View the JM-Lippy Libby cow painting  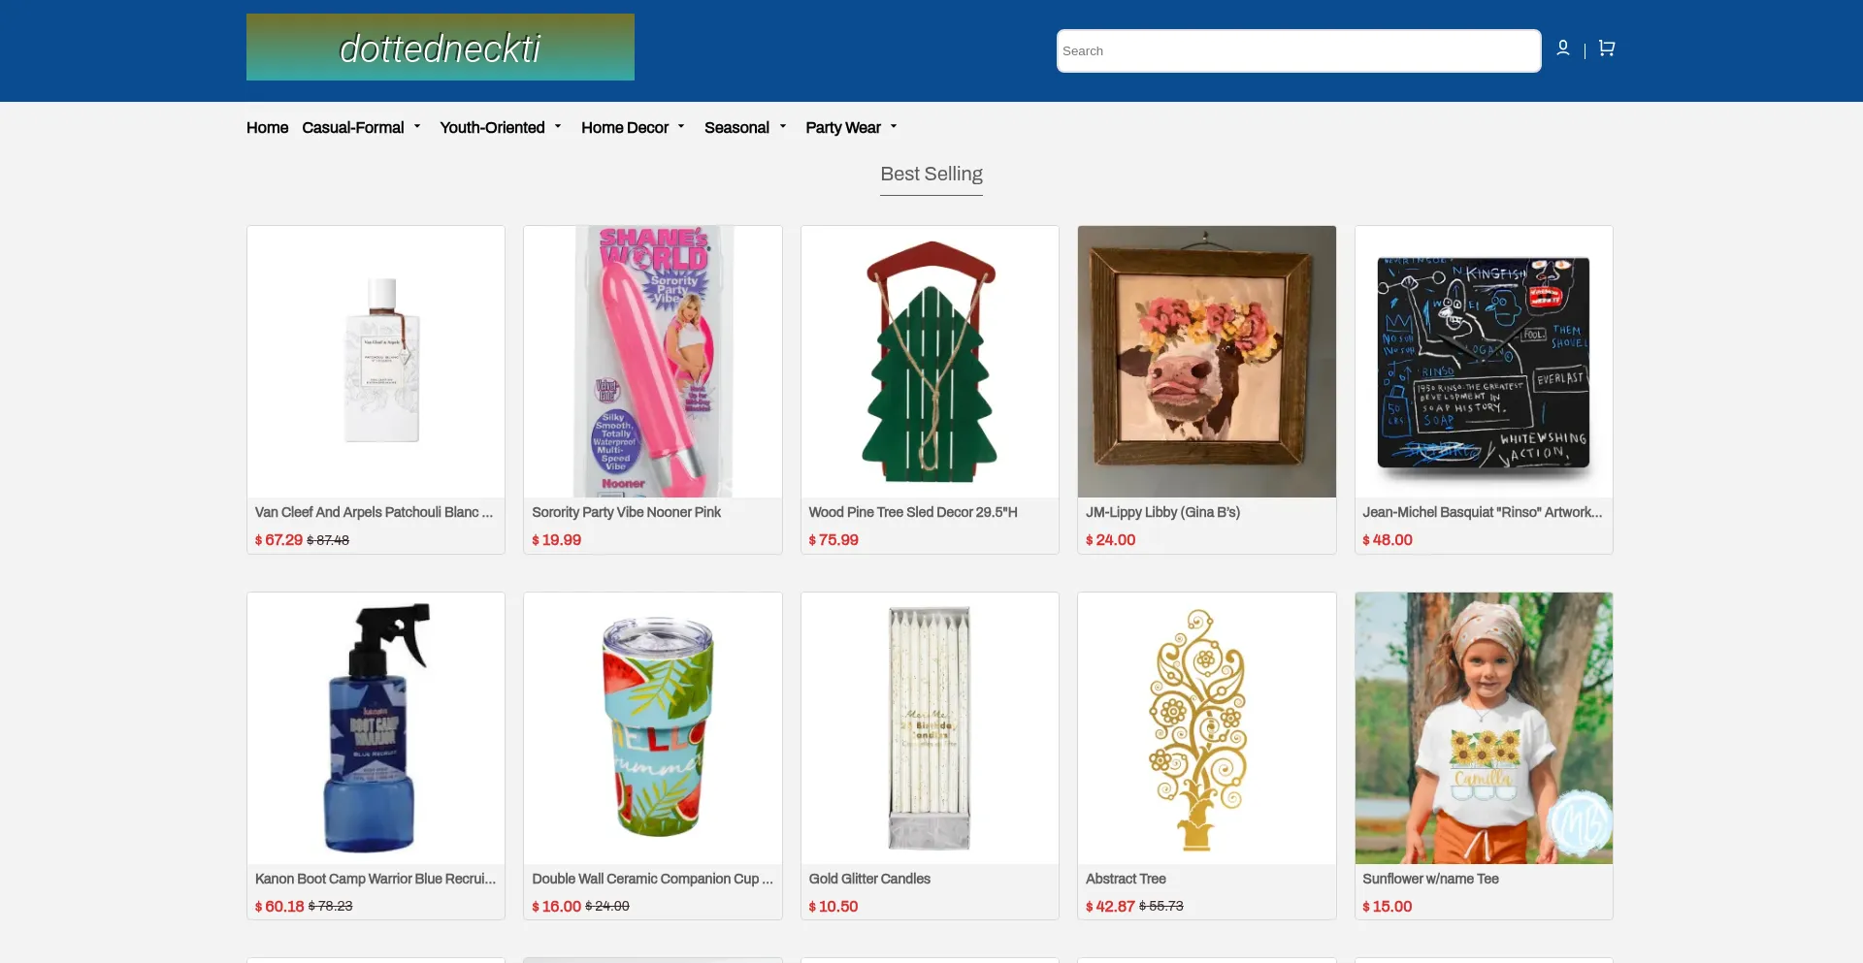[x=1207, y=362]
